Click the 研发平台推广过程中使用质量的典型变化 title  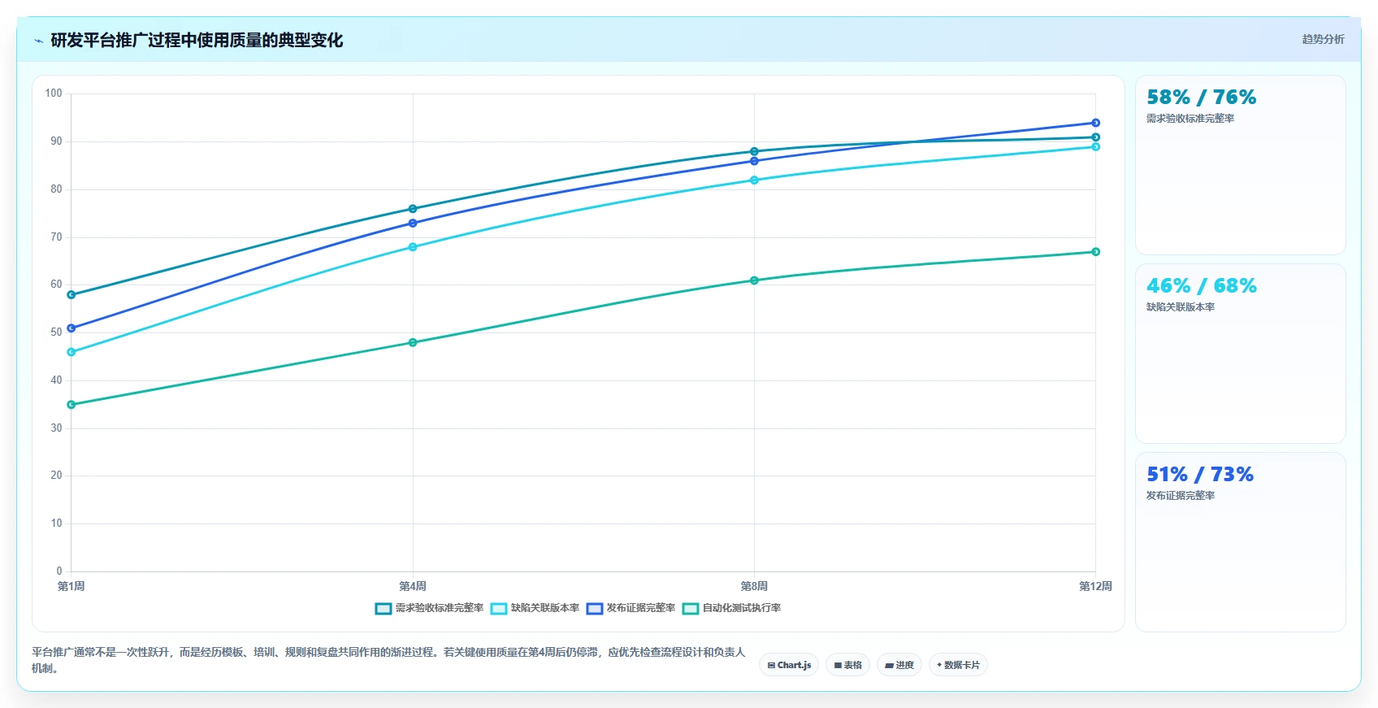197,41
